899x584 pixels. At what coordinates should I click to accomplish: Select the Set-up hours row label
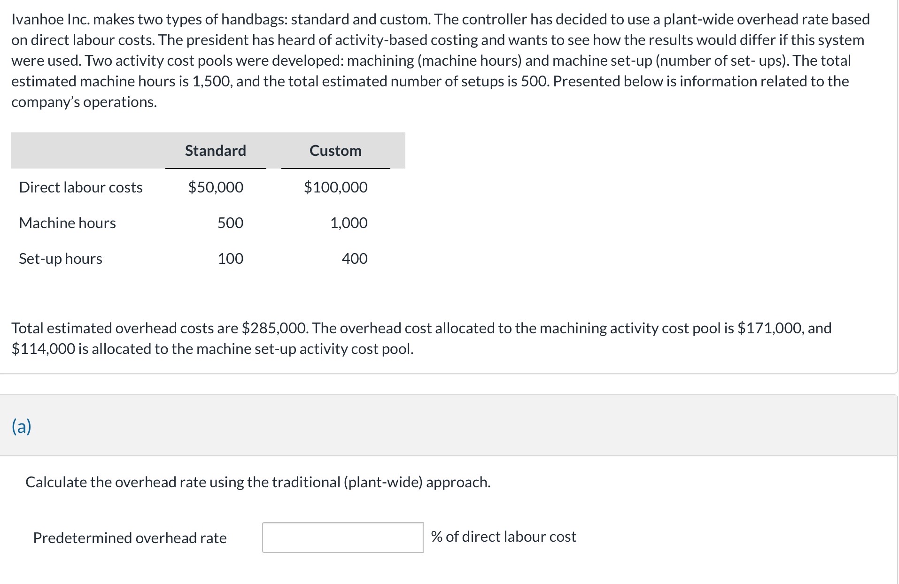tap(61, 259)
